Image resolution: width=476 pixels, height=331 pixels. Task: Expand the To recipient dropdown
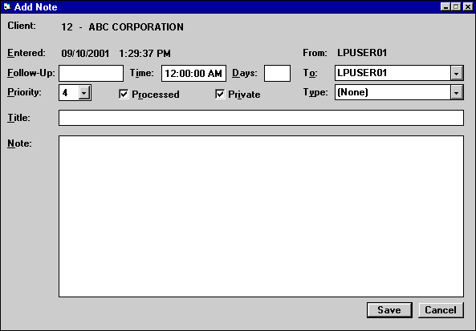pyautogui.click(x=456, y=74)
